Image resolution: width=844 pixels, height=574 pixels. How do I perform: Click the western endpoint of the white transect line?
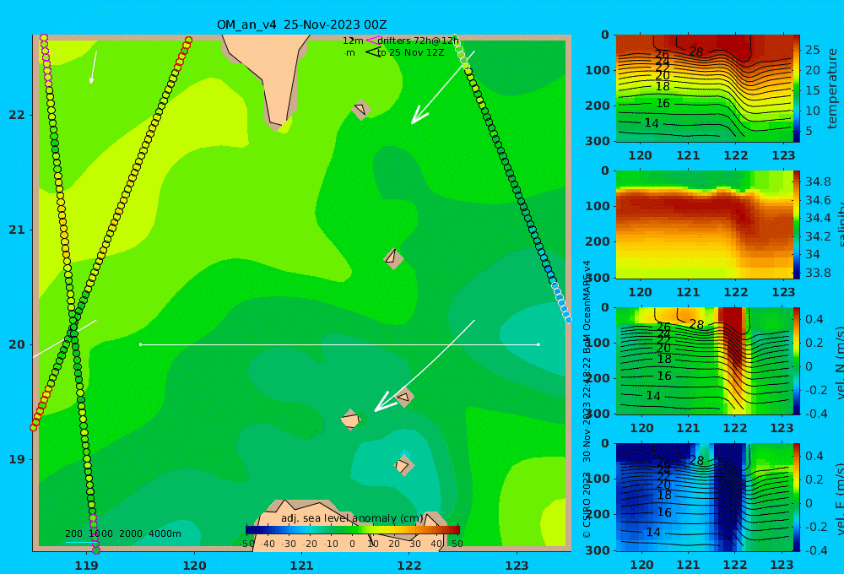[140, 344]
